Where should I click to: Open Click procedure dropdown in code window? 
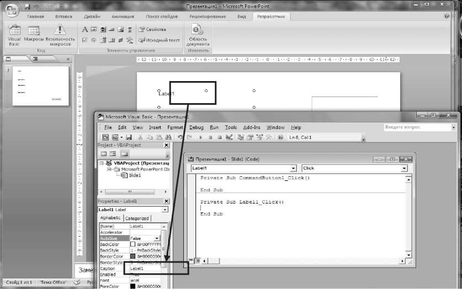pos(404,168)
